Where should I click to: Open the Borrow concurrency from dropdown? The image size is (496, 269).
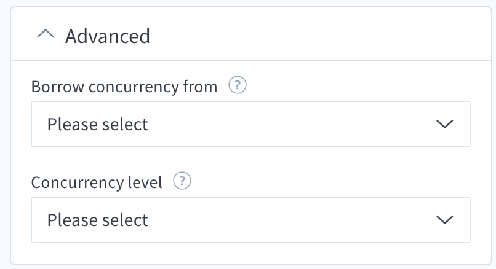point(251,124)
